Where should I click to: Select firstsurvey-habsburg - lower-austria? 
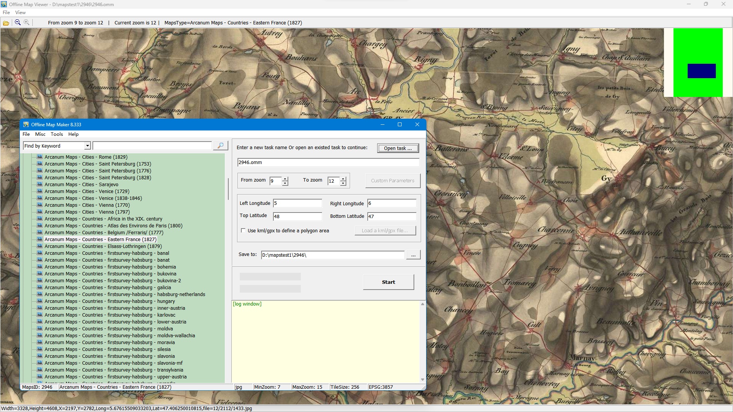click(x=115, y=322)
